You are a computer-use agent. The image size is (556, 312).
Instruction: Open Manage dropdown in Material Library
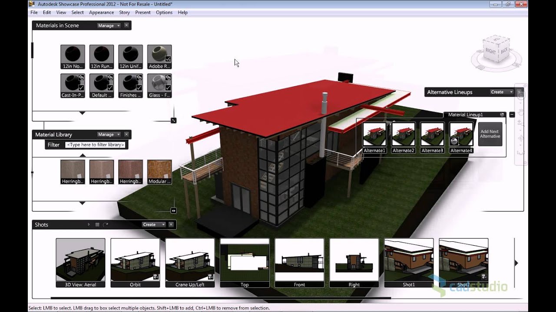[x=109, y=134]
